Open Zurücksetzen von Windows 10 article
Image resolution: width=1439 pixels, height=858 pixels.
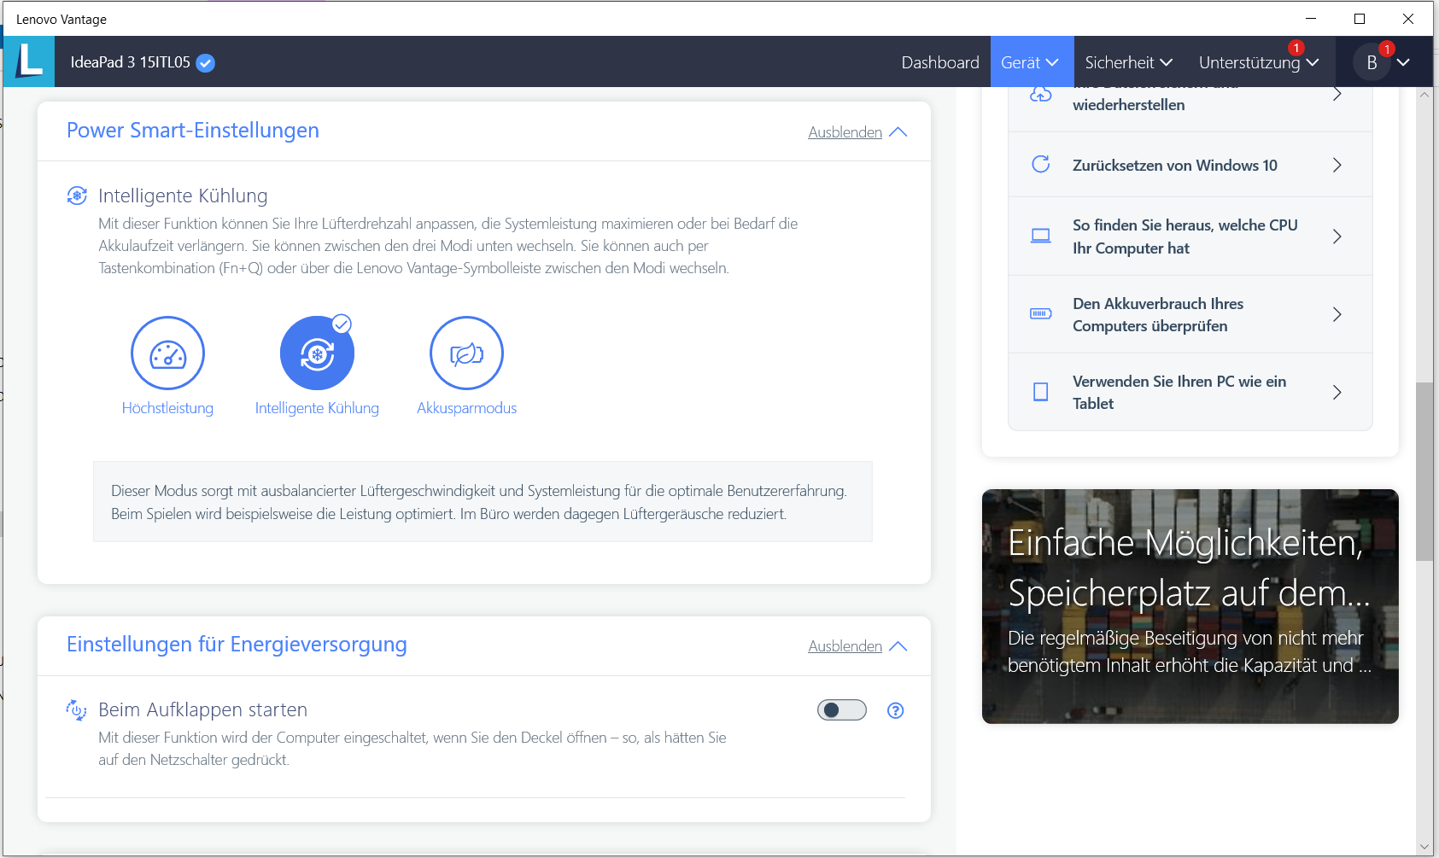(1190, 165)
